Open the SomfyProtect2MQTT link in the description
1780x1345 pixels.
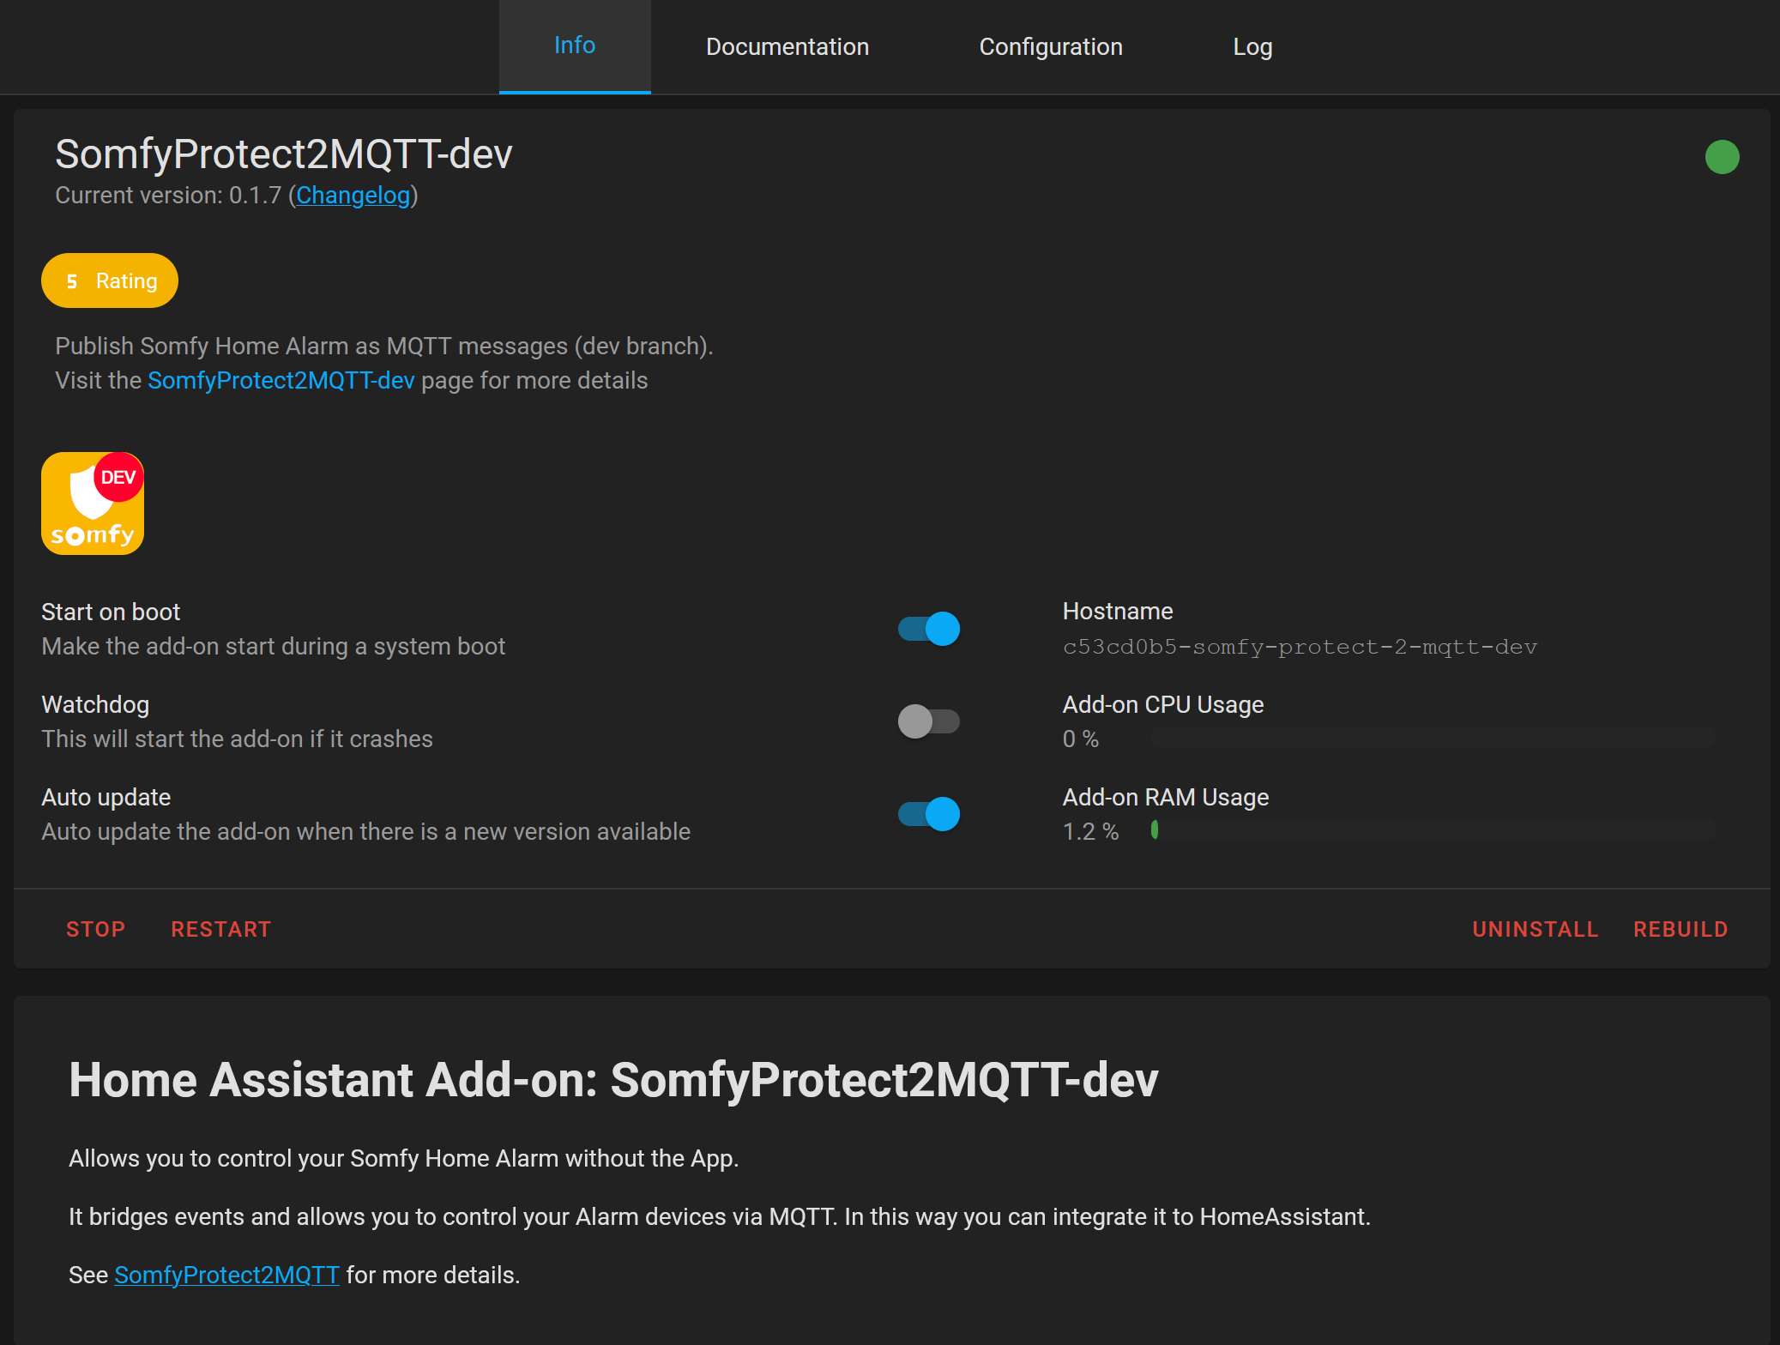(x=226, y=1276)
